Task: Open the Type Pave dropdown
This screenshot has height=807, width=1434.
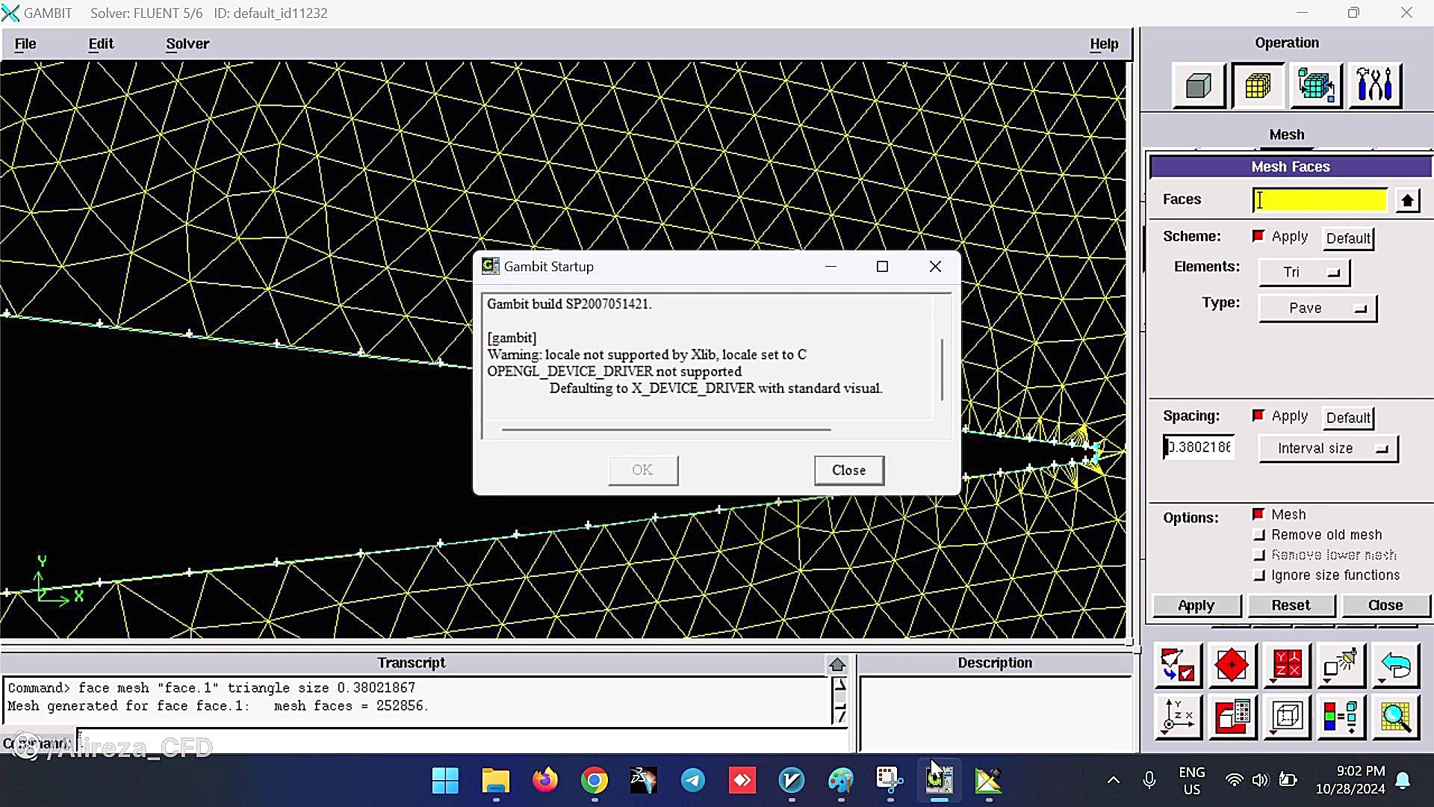Action: click(x=1317, y=308)
